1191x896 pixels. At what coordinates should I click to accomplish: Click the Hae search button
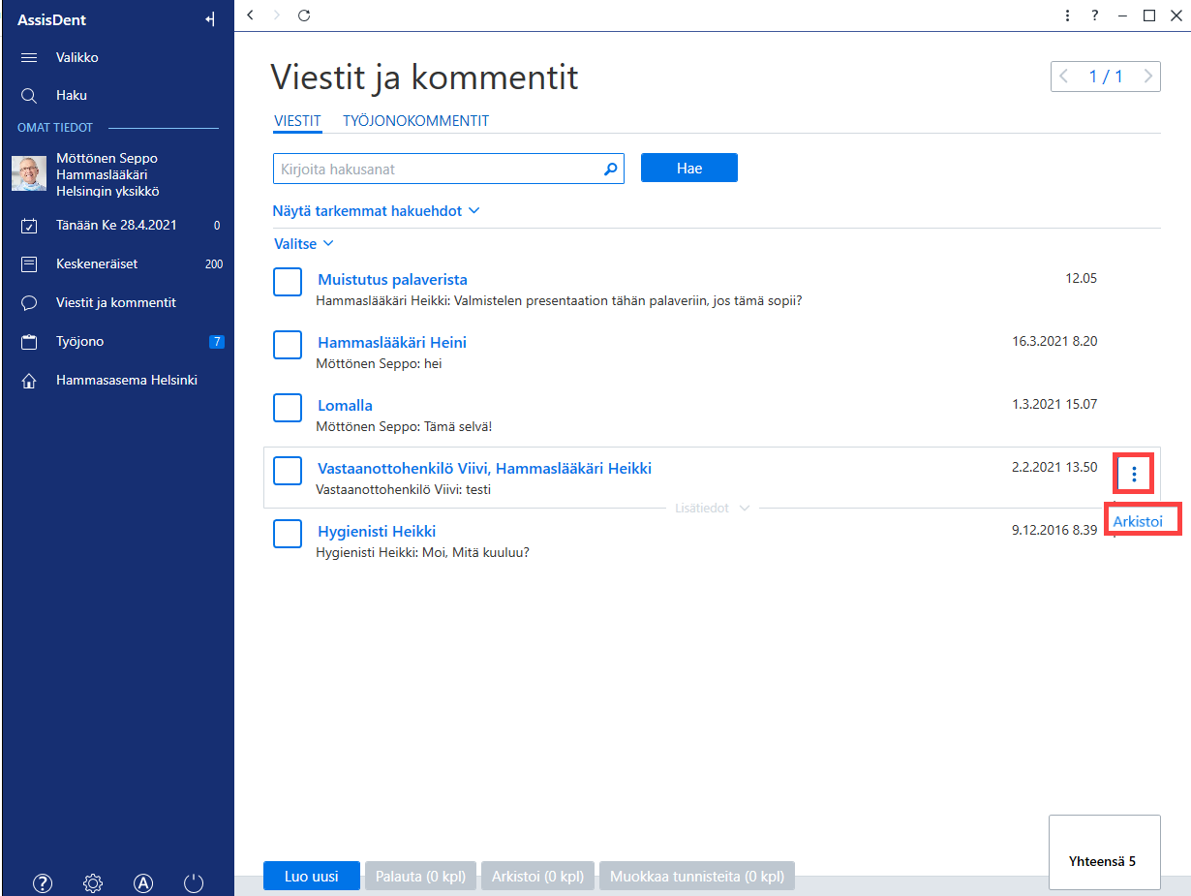point(689,168)
